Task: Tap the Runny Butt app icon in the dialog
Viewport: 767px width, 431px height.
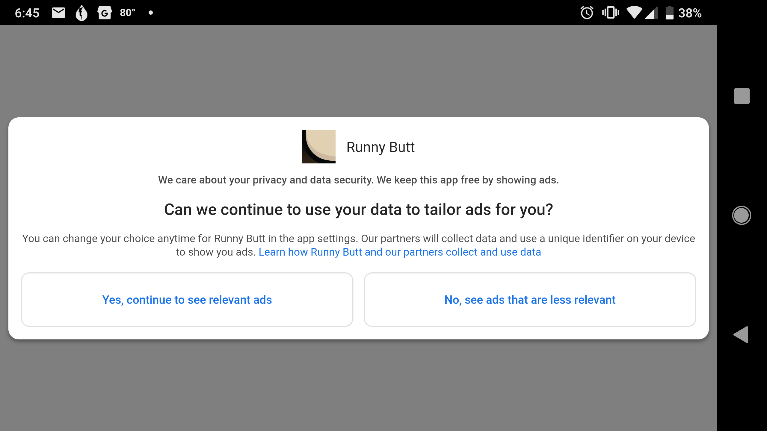Action: tap(318, 146)
